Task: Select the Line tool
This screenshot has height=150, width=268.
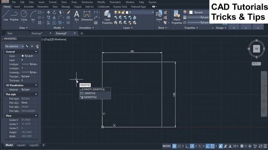Action: 5,15
